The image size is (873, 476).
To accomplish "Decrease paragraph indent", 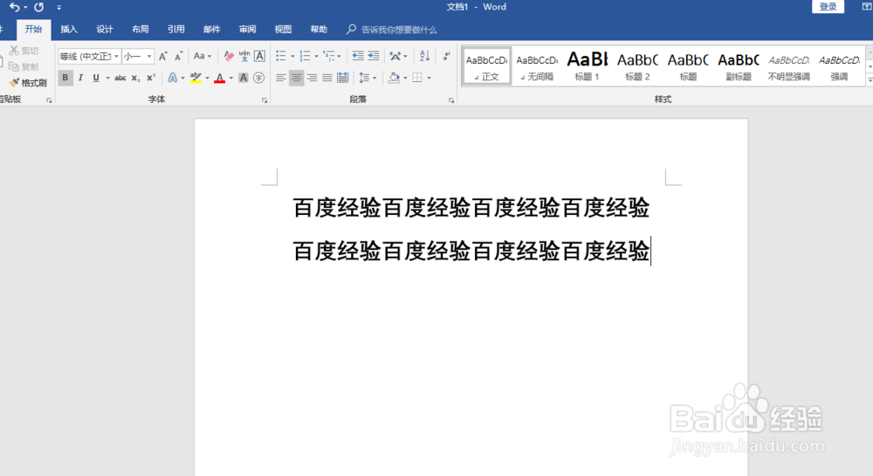I will (x=358, y=56).
